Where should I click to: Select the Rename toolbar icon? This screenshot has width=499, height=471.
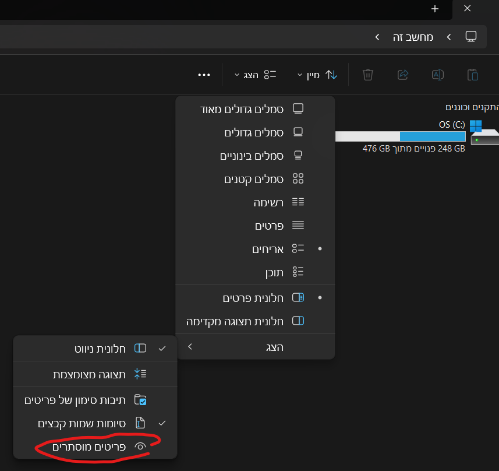pyautogui.click(x=437, y=75)
